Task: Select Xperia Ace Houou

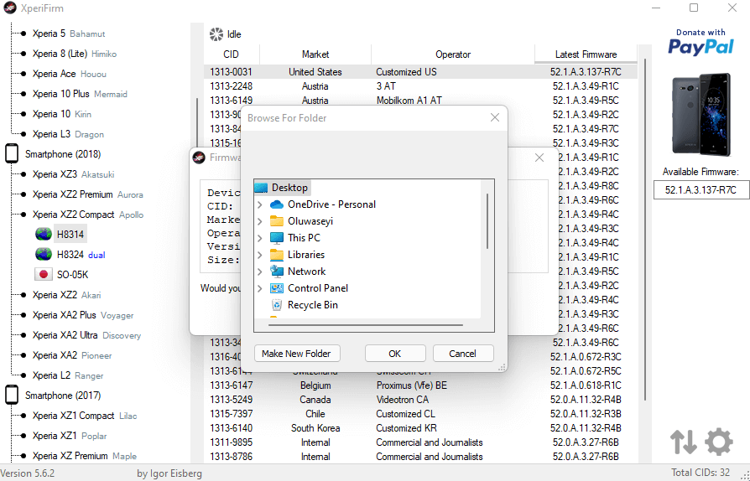Action: 70,74
